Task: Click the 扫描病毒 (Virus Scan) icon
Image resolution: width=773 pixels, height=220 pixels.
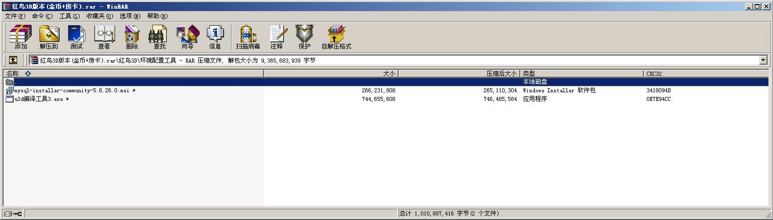Action: (248, 37)
